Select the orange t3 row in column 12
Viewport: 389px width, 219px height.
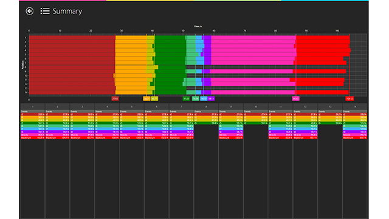(x=305, y=117)
